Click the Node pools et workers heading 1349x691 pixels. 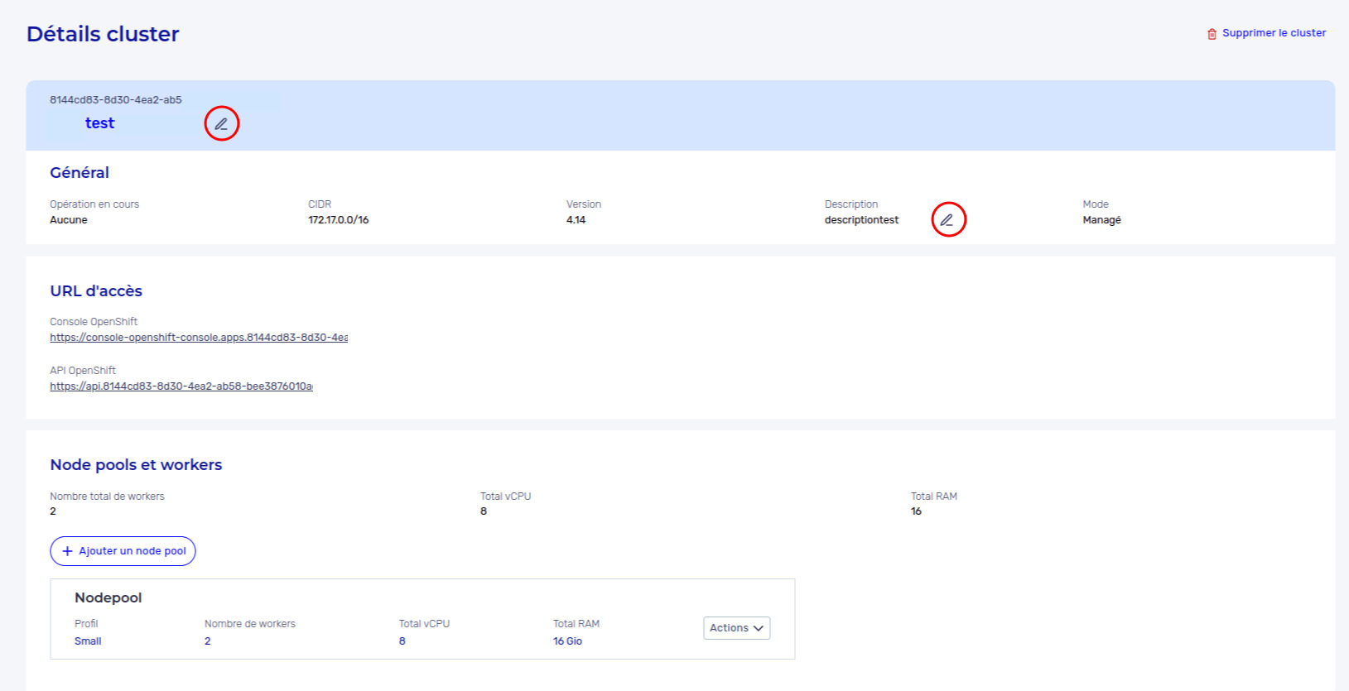[x=136, y=465]
